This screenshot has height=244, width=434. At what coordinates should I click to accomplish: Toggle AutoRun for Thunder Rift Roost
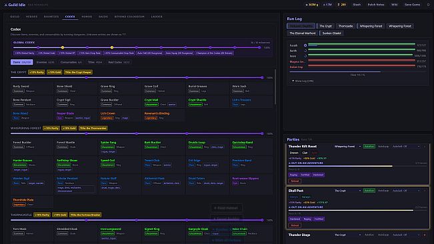tap(369, 147)
